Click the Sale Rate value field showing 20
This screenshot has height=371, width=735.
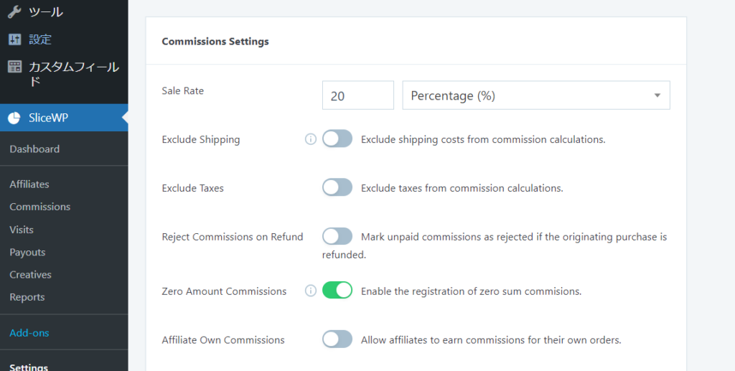coord(357,95)
